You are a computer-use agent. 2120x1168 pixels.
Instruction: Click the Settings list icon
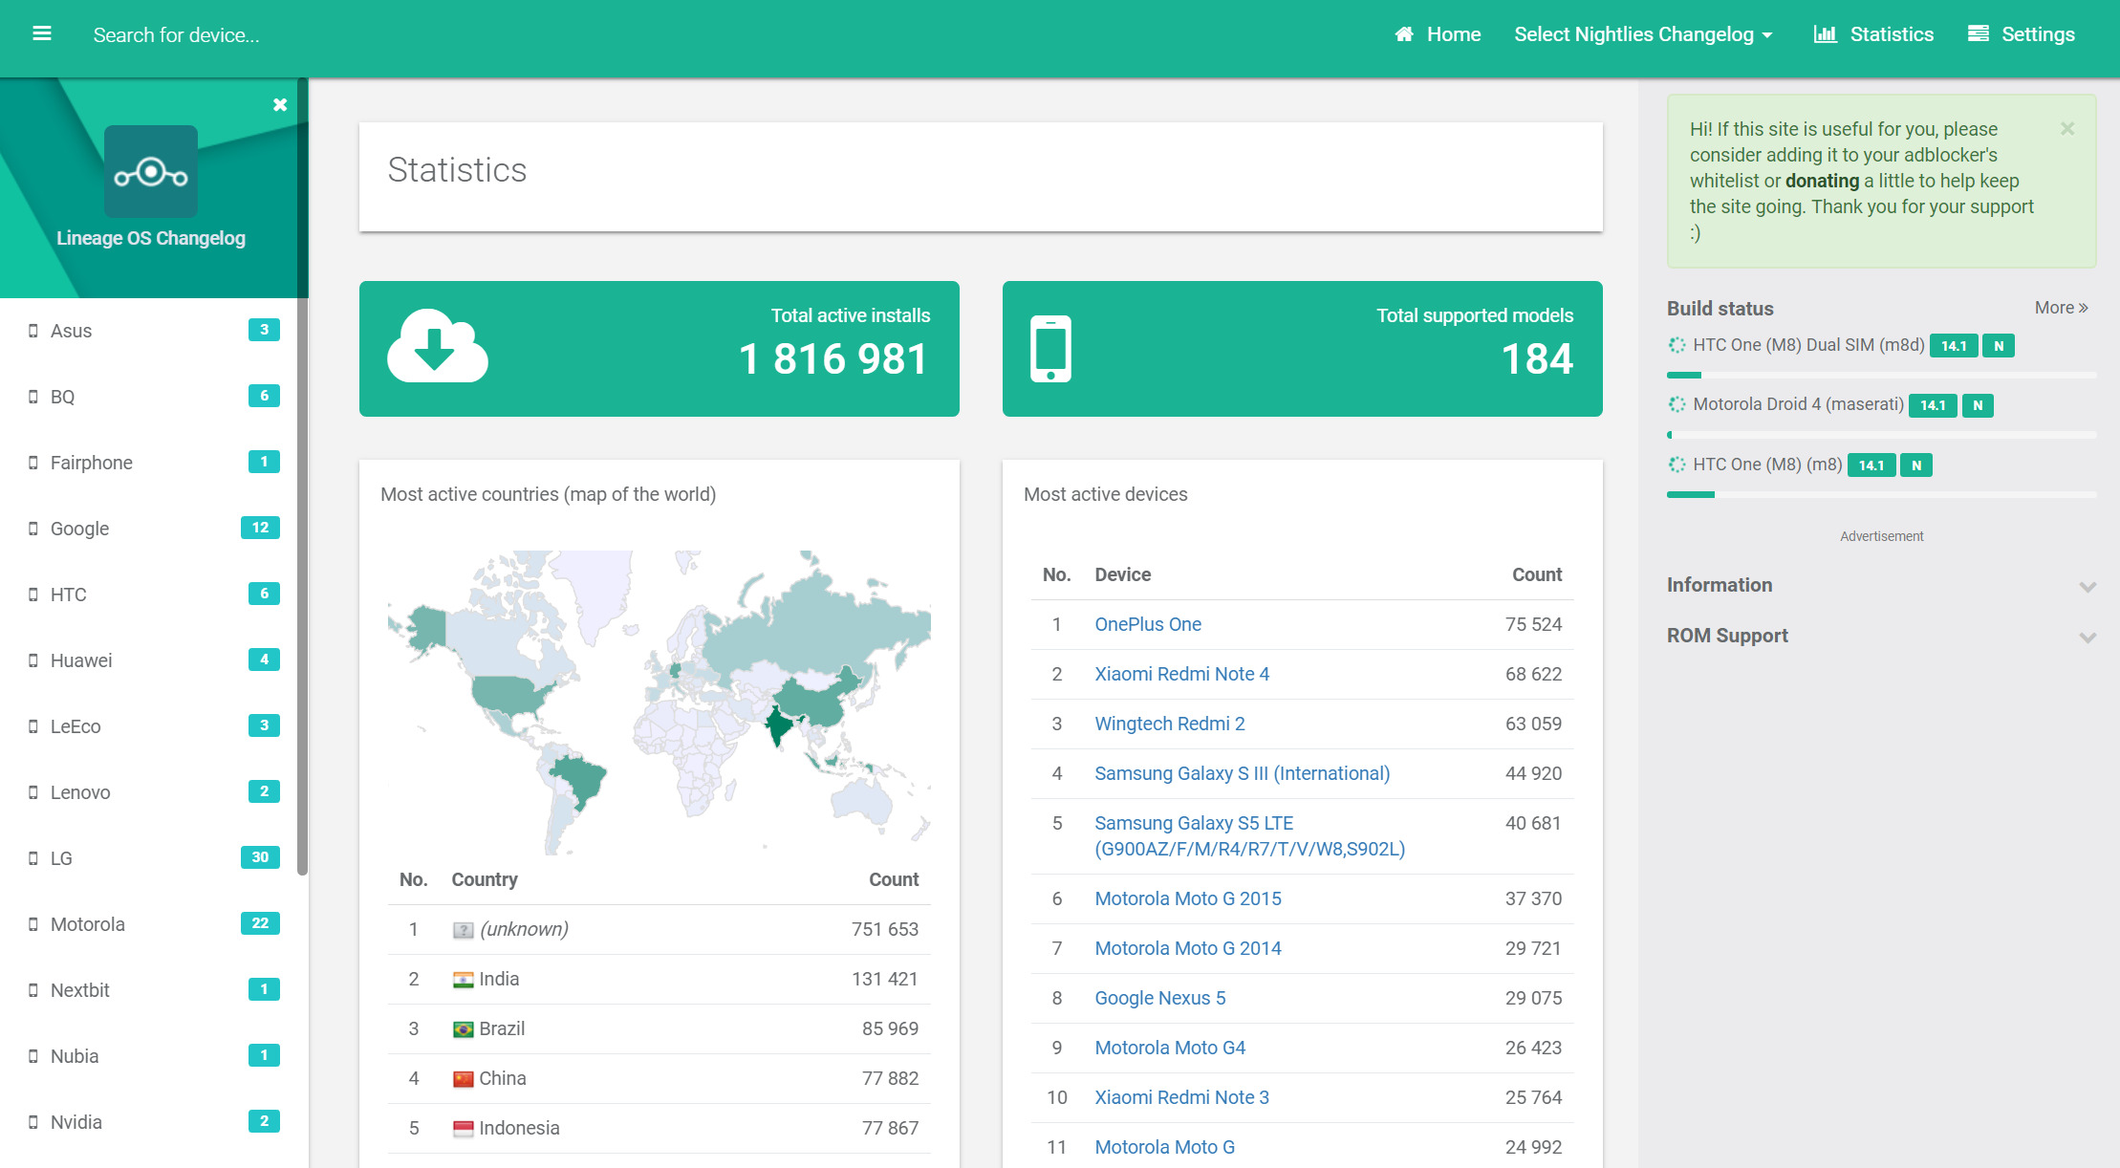pos(1979,34)
